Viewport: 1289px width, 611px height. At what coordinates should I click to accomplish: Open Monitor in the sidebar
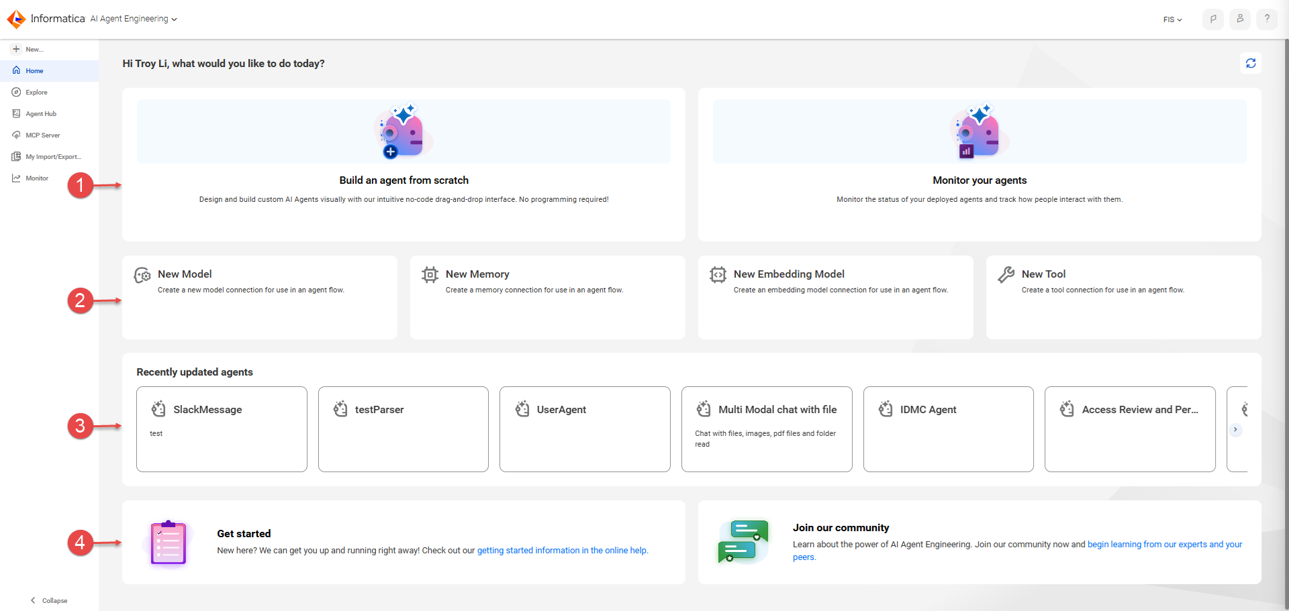[x=49, y=178]
